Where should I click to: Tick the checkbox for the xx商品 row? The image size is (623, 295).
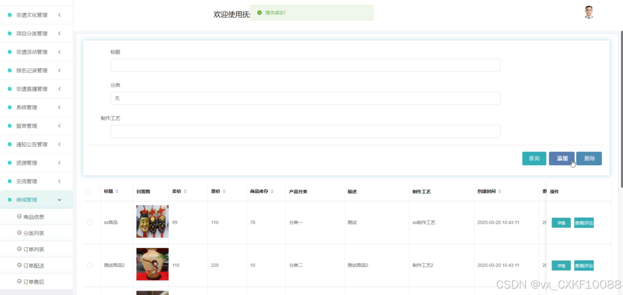(90, 223)
